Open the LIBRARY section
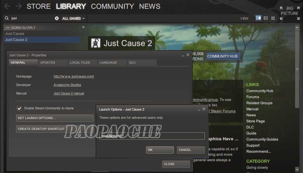 coord(71,6)
